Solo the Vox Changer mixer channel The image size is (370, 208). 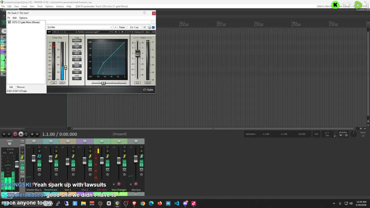coord(124,151)
